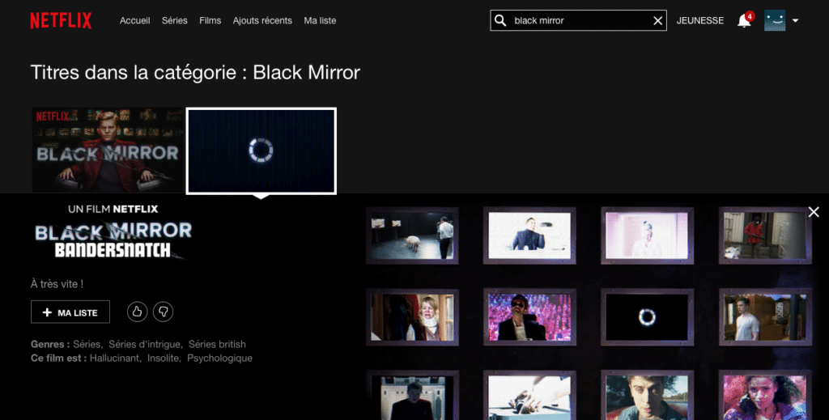Rate Bandersnatch with thumbs up
Viewport: 829px width, 420px height.
(x=137, y=312)
